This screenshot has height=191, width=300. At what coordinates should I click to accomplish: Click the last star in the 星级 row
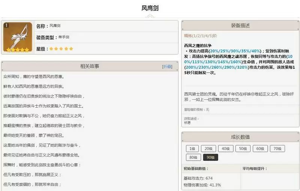71,49
